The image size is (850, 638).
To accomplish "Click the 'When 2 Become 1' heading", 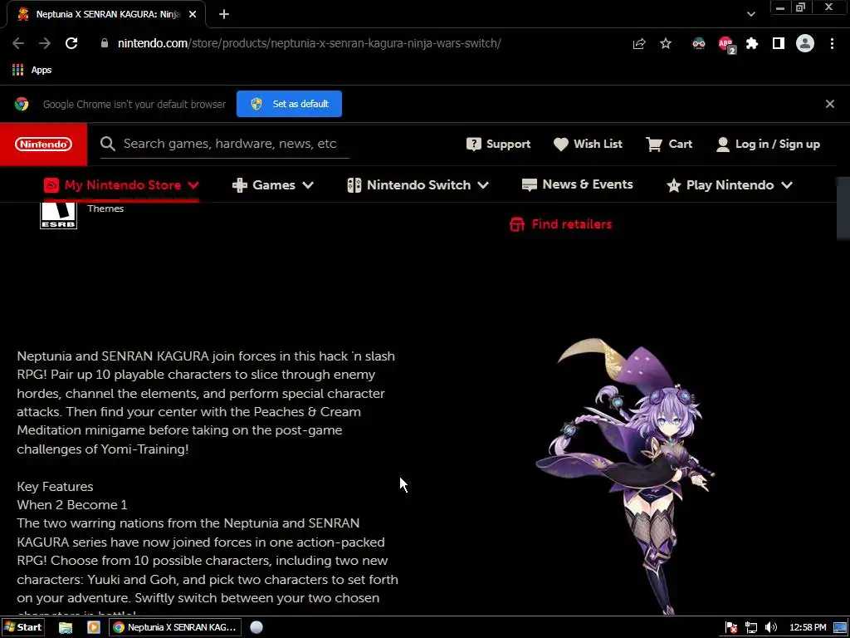I will [x=72, y=505].
